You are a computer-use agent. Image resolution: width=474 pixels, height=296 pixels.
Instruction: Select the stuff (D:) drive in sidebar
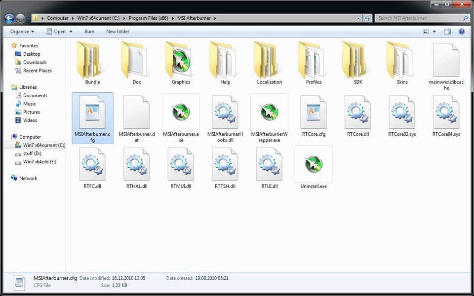click(32, 153)
